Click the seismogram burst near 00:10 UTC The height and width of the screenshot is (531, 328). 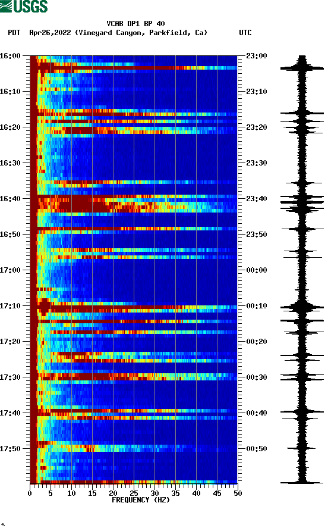(302, 308)
